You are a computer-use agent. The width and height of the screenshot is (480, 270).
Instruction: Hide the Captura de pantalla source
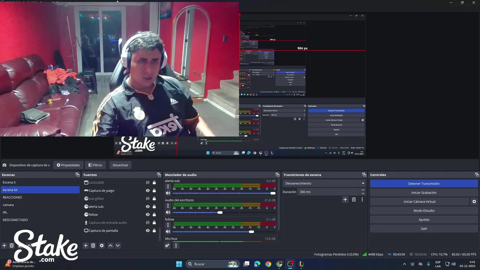(x=148, y=231)
